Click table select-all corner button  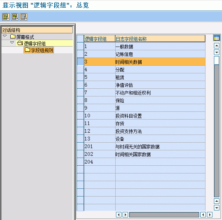click(x=80, y=38)
